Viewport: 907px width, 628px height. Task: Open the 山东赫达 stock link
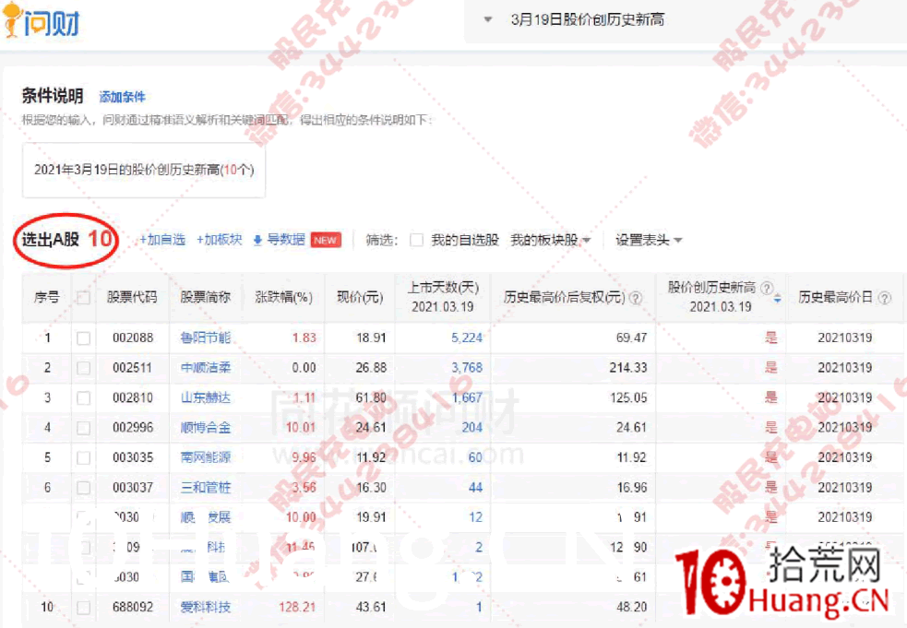pyautogui.click(x=206, y=397)
